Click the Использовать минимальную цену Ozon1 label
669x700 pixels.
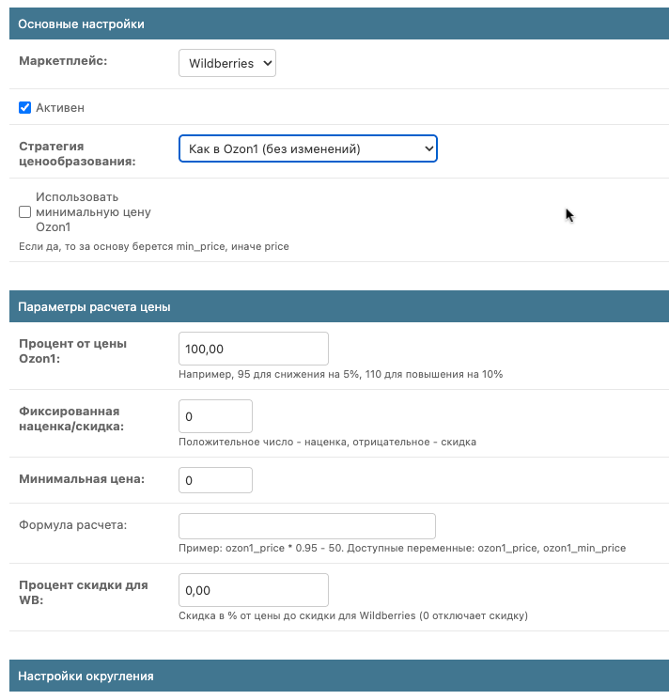point(93,212)
